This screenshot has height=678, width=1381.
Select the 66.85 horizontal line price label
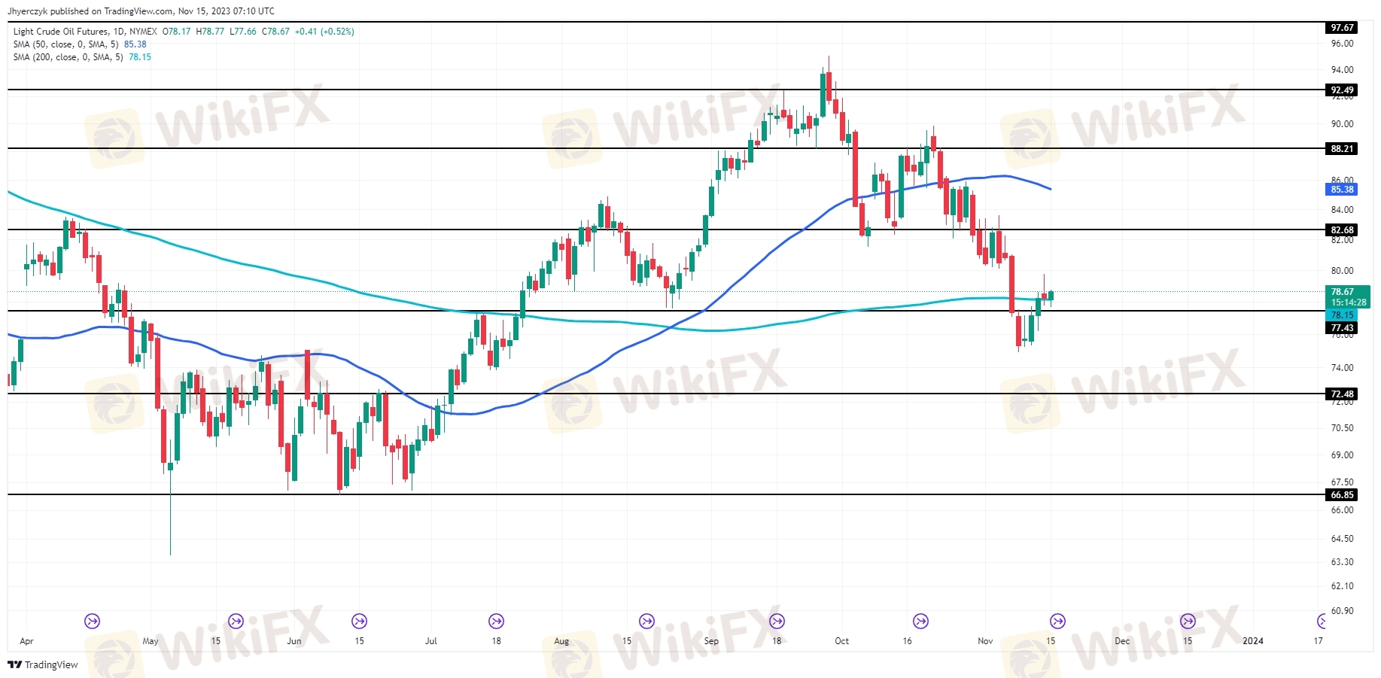(x=1341, y=495)
